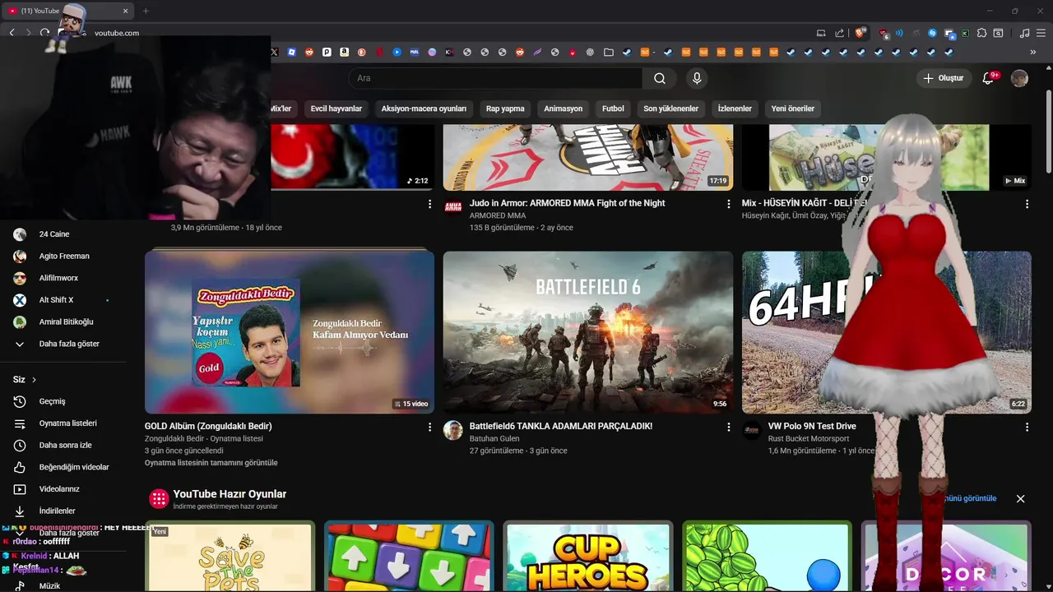The width and height of the screenshot is (1053, 592).
Task: Open the account avatar menu
Action: [1019, 78]
